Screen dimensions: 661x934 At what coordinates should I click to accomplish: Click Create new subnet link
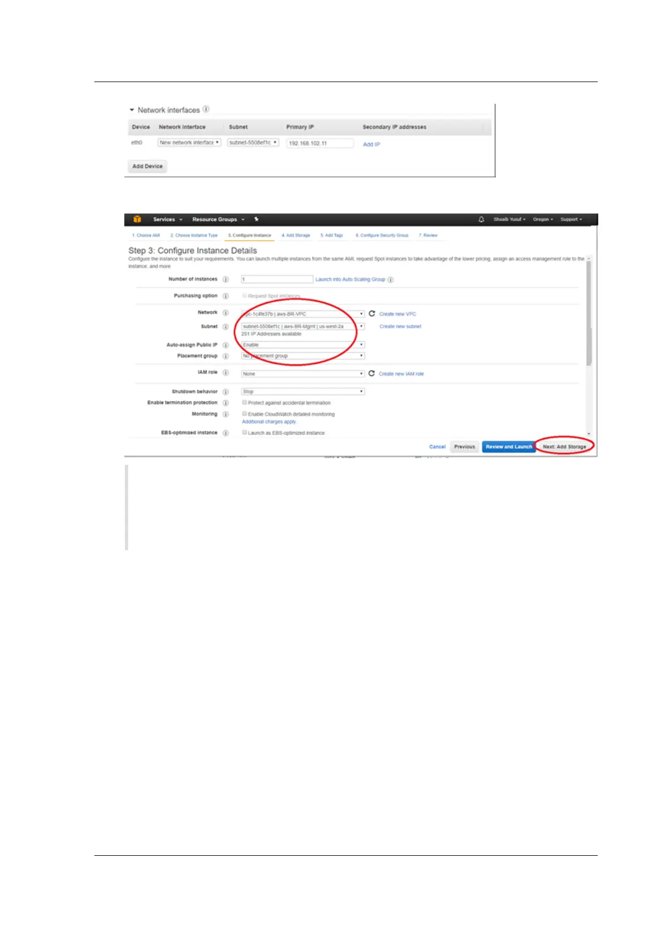400,327
